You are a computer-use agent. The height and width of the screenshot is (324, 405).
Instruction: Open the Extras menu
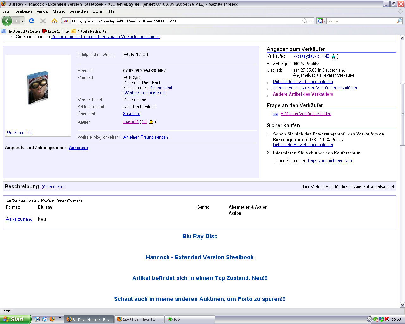pos(97,11)
